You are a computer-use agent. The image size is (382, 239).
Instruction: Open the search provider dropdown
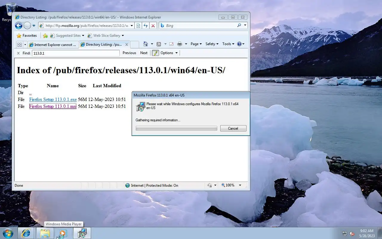(x=245, y=25)
